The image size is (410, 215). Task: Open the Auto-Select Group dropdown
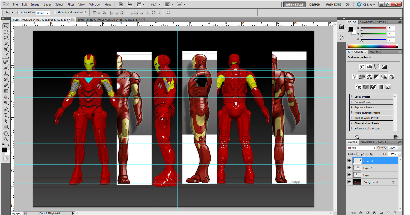click(43, 13)
